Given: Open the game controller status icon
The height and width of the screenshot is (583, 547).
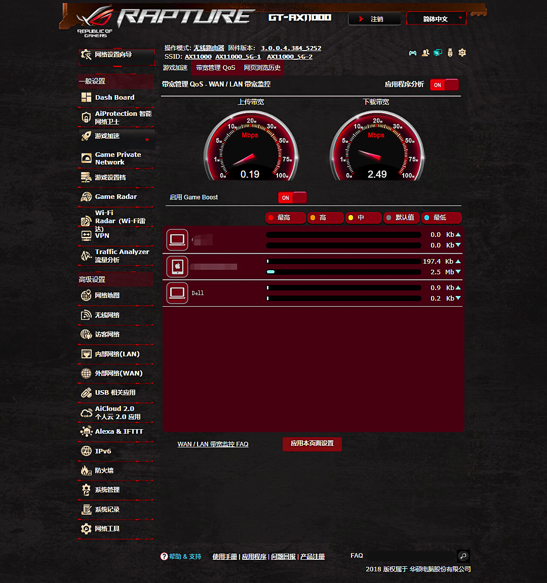Looking at the screenshot, I should coord(413,53).
